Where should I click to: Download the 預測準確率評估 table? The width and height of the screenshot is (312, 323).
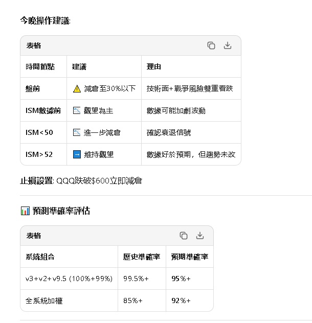coord(200,236)
